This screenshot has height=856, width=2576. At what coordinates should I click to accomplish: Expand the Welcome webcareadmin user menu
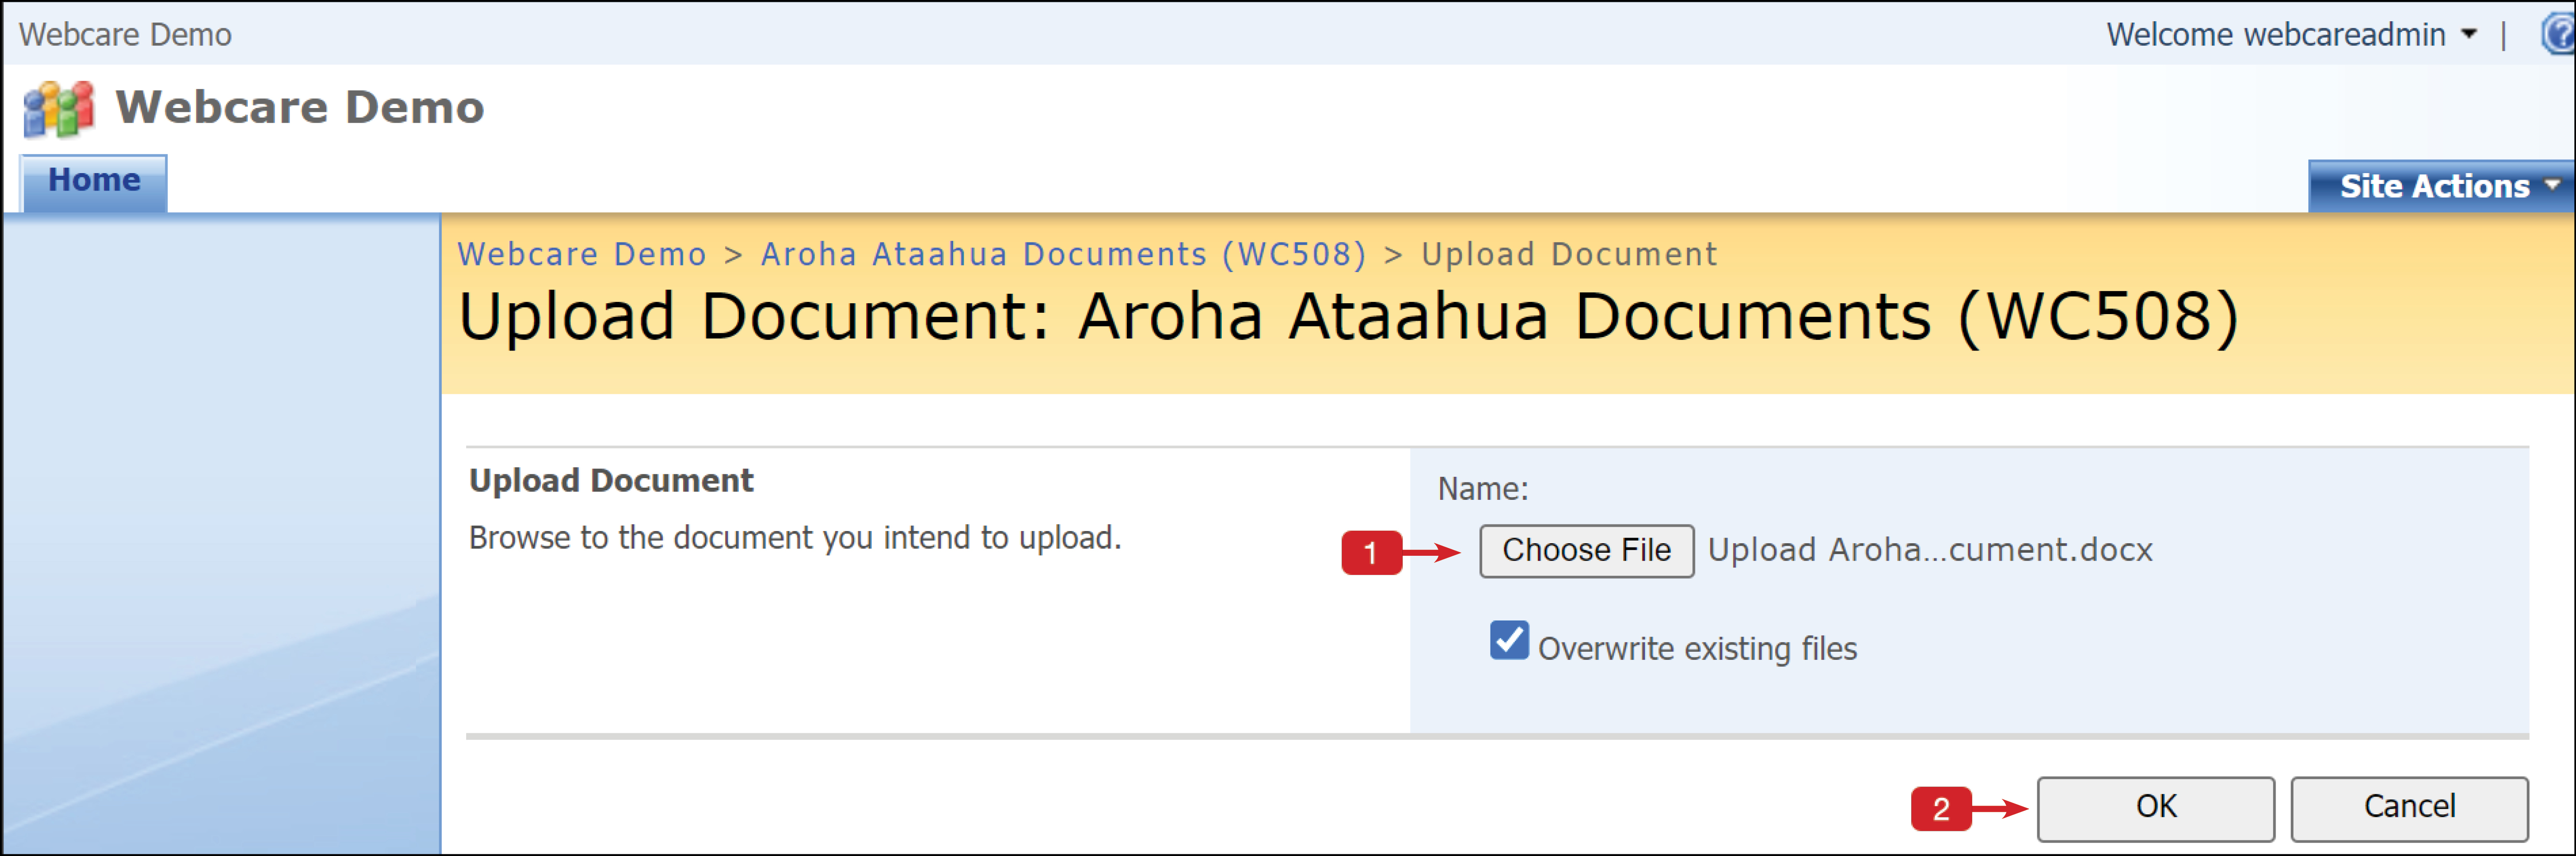coord(2292,35)
